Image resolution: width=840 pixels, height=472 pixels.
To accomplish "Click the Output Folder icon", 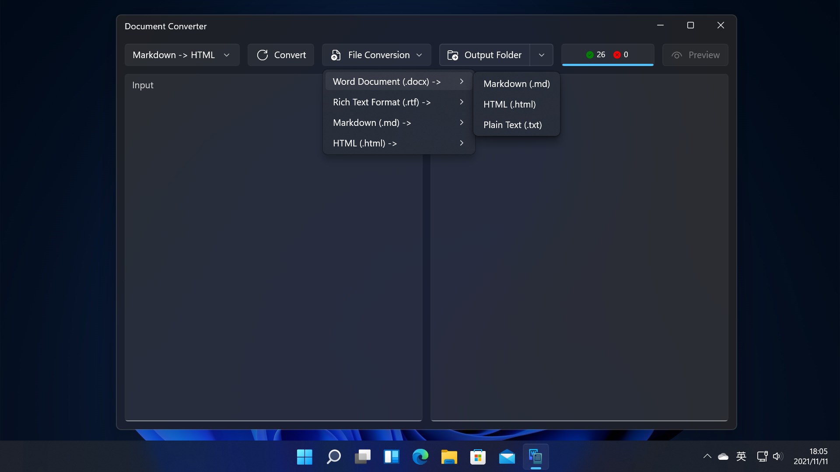I will [x=453, y=55].
